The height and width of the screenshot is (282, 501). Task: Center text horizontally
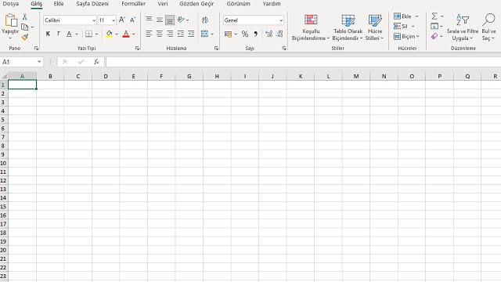click(x=160, y=34)
